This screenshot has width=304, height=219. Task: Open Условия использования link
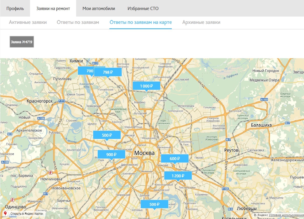286,215
